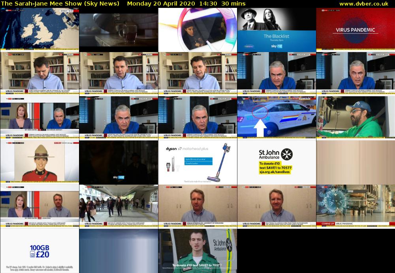Click the title 'The Sarah-Jane Mee Show (Sky News)'

click(60, 4)
